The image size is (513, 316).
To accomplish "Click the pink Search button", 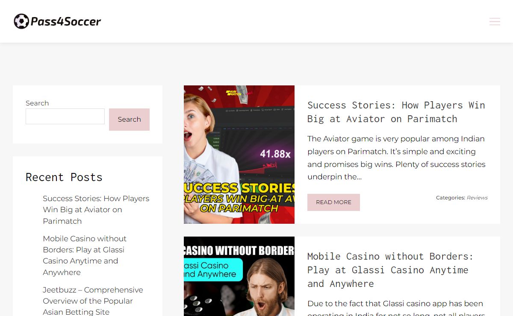I will click(x=129, y=120).
